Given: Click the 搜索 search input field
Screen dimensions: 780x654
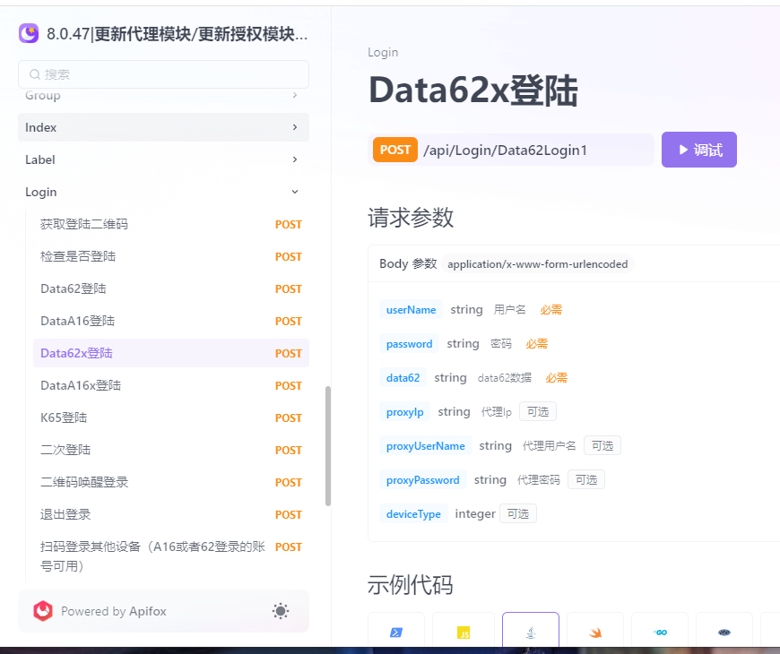Looking at the screenshot, I should click(163, 73).
